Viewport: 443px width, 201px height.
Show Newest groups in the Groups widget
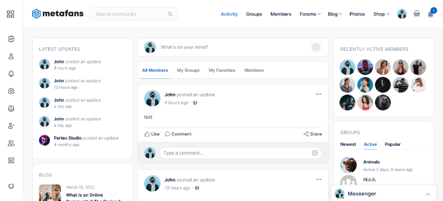pos(348,144)
